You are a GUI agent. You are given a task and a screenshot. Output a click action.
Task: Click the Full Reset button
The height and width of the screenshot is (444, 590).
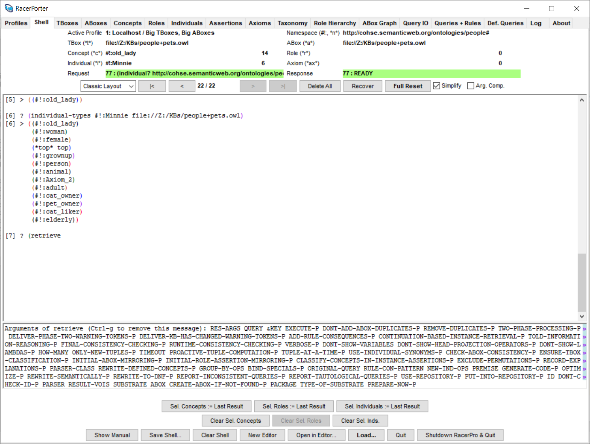pyautogui.click(x=408, y=86)
